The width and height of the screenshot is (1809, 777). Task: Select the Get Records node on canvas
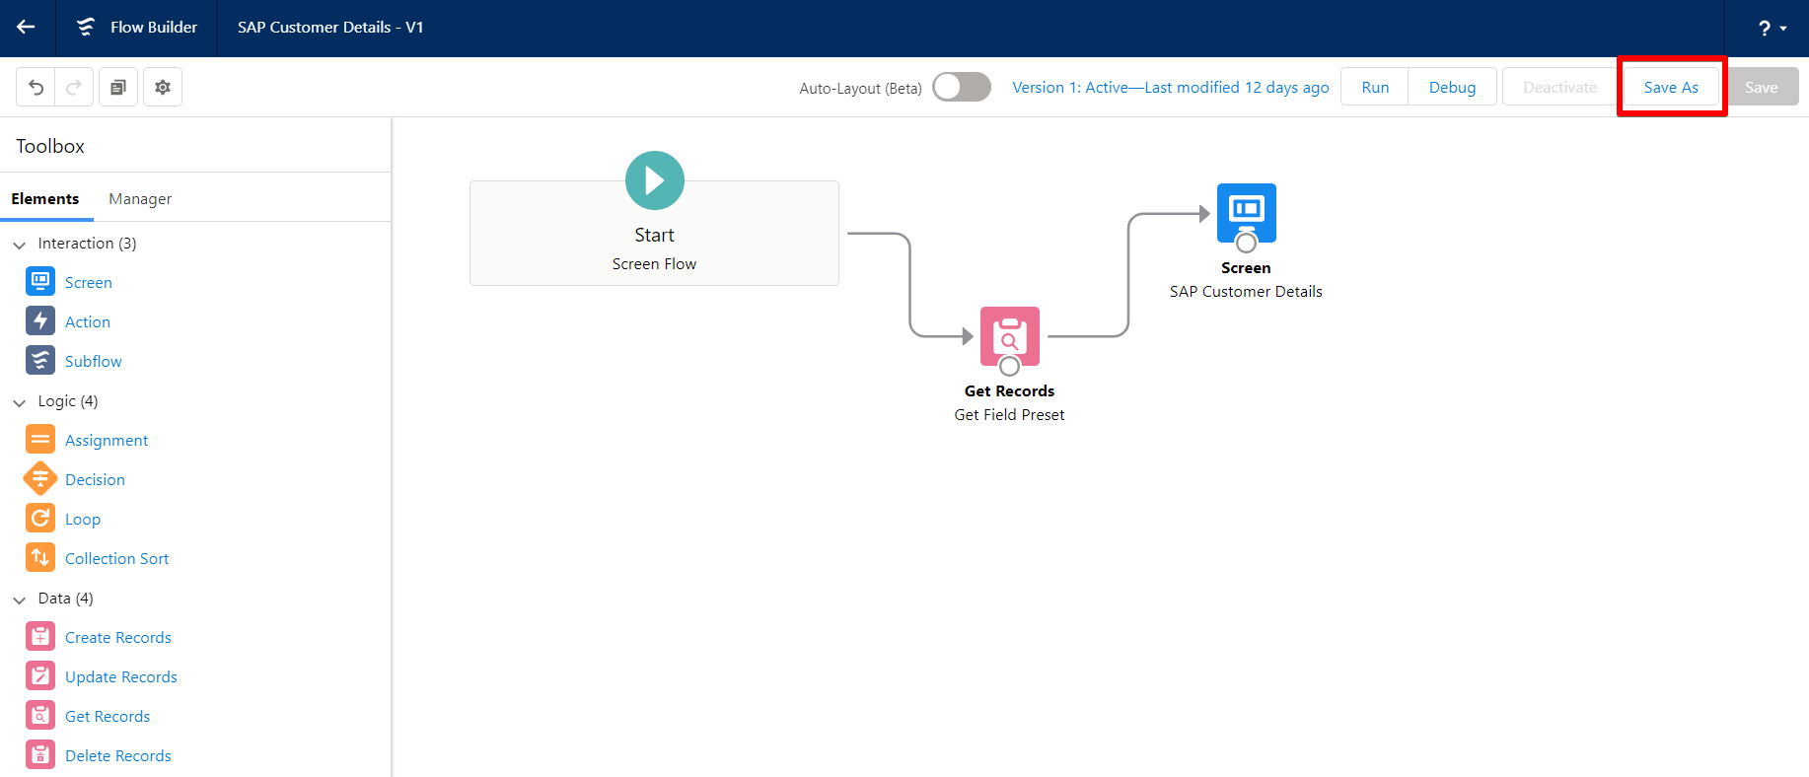(x=1010, y=336)
